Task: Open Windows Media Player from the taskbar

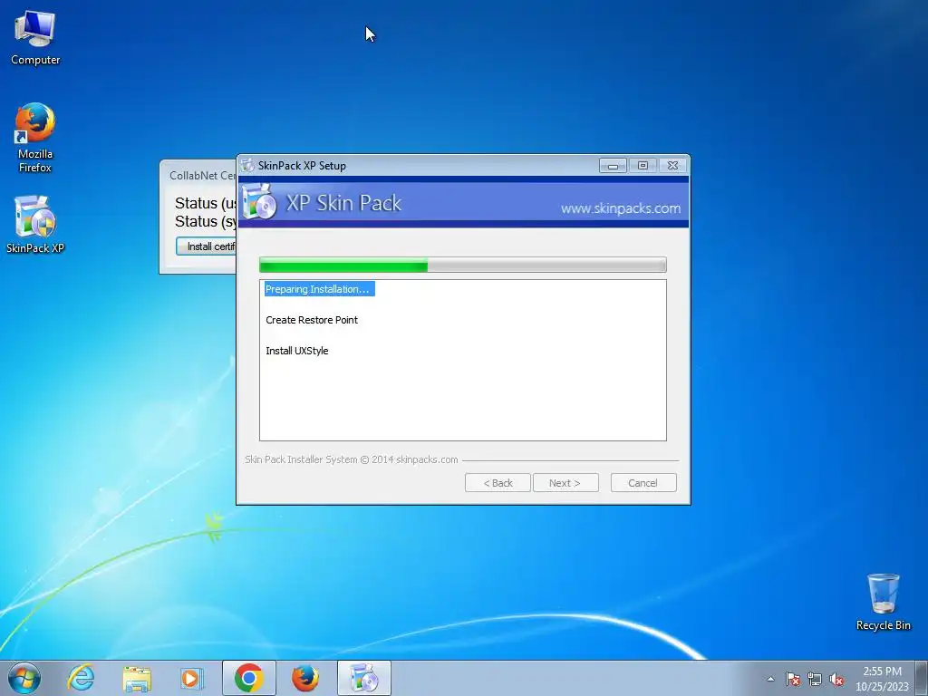Action: click(191, 678)
